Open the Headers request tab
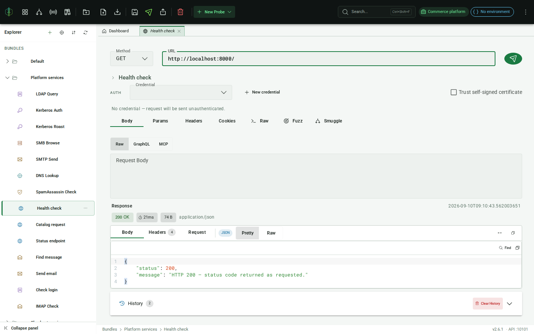 (x=194, y=121)
